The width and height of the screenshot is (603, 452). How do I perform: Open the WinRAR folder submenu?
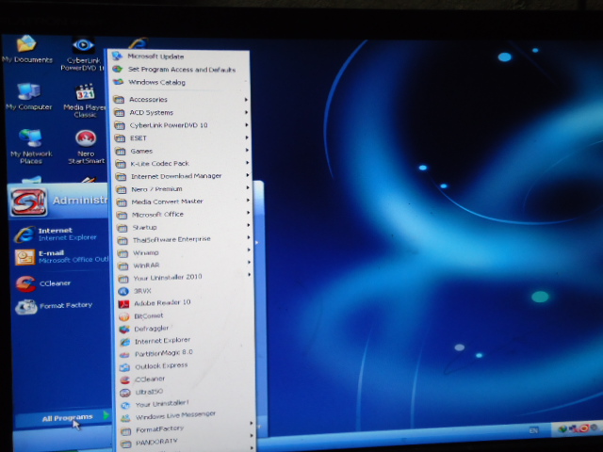(x=186, y=266)
